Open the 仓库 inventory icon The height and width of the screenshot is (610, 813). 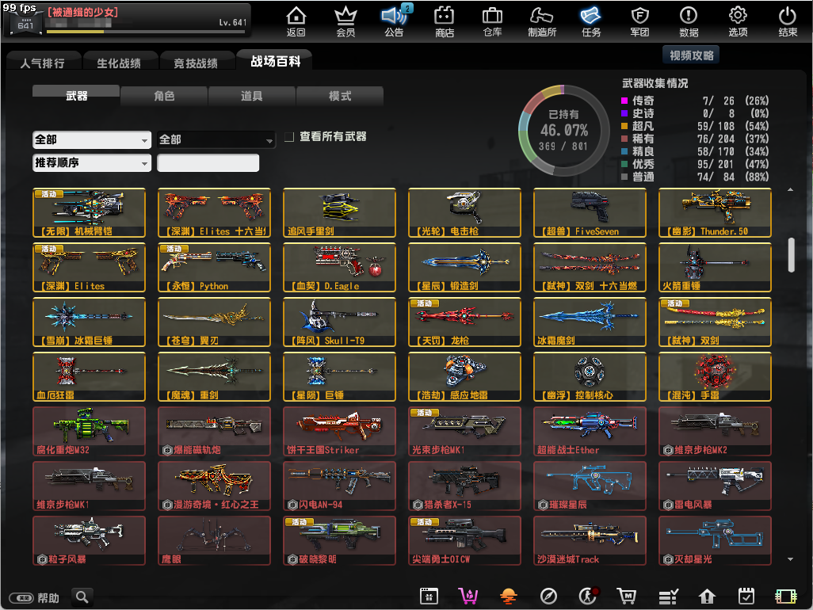pyautogui.click(x=492, y=21)
